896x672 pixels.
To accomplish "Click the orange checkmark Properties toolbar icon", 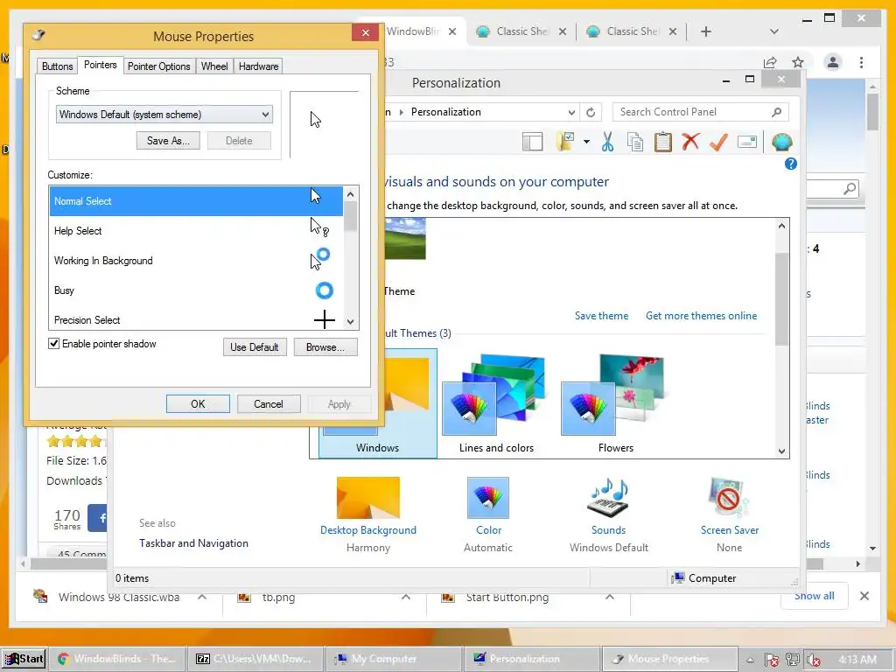I will point(718,141).
